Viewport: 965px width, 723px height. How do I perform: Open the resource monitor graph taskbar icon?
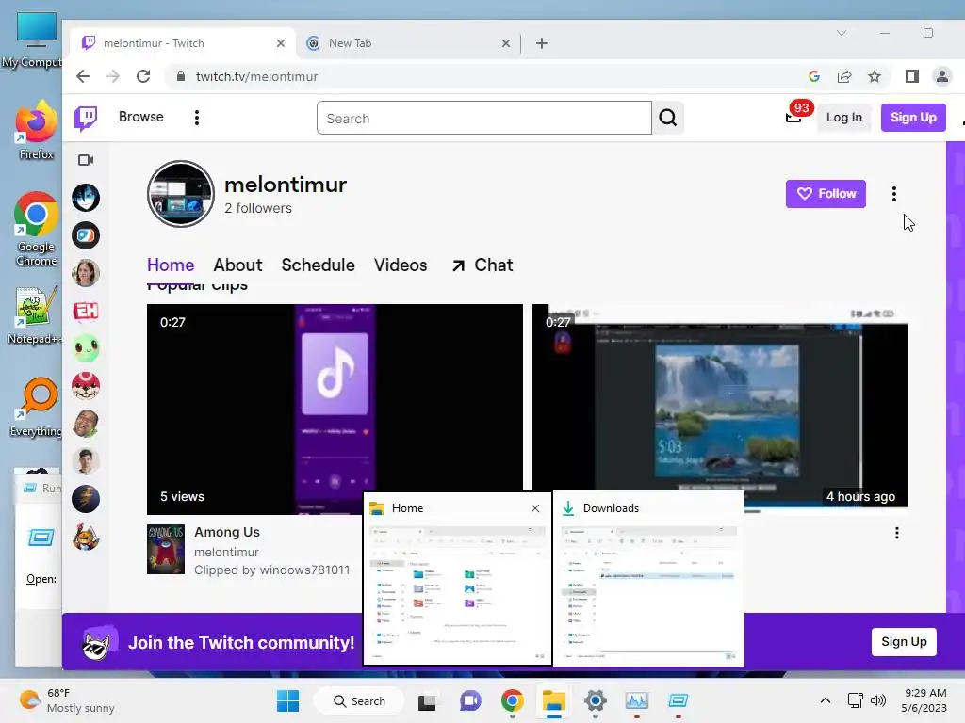tap(636, 700)
